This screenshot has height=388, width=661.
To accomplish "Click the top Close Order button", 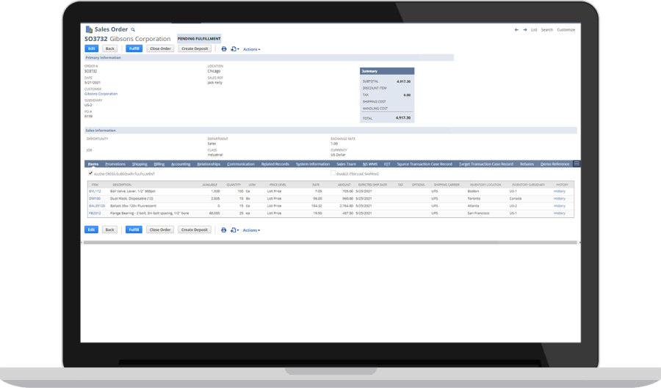I will pyautogui.click(x=160, y=49).
